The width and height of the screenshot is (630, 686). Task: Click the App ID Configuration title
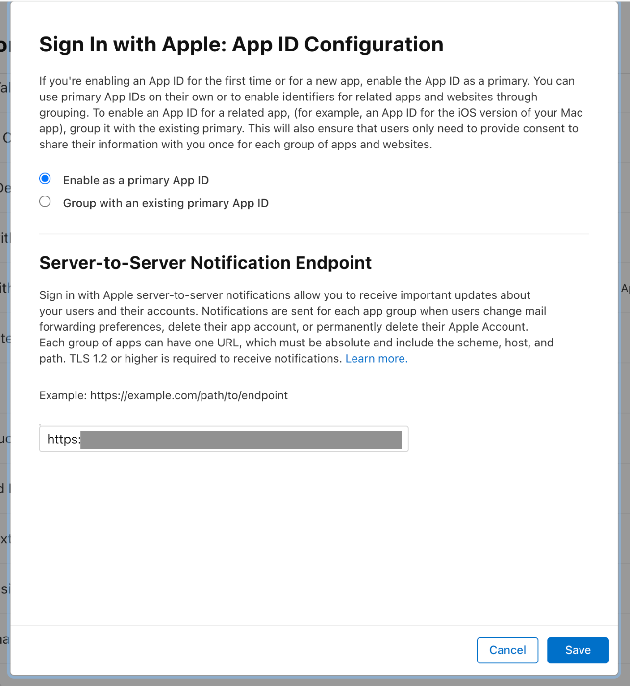pos(241,45)
